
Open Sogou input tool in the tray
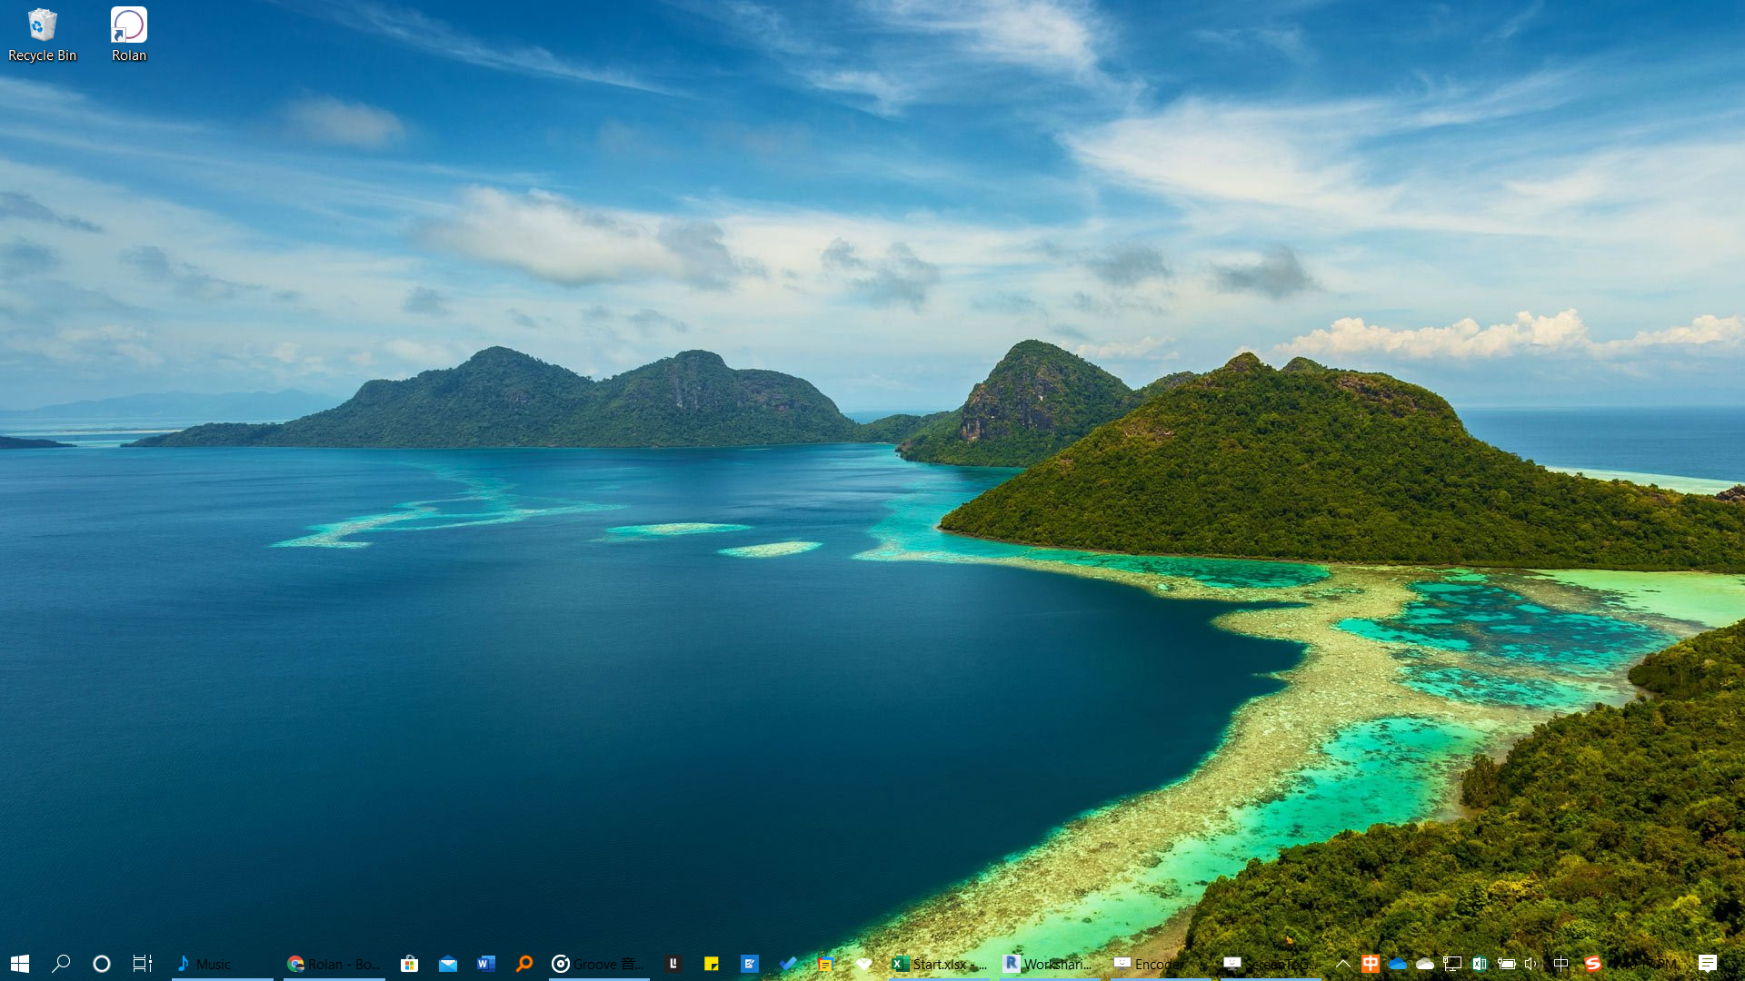[1592, 965]
